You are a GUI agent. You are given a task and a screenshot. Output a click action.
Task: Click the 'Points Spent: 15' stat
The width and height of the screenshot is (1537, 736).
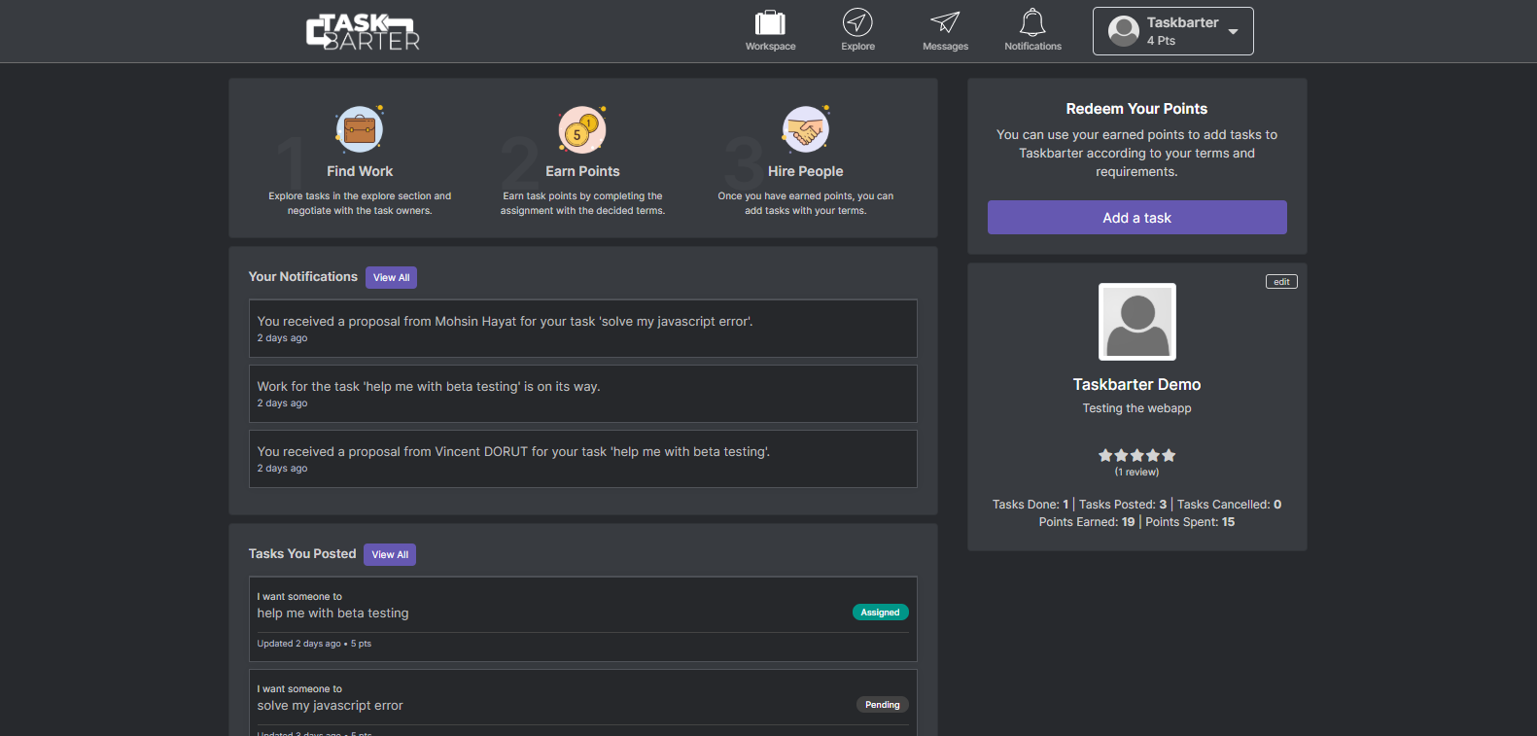coord(1190,522)
